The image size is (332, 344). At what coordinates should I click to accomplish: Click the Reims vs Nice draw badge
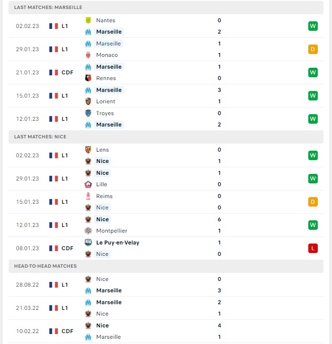tap(313, 202)
